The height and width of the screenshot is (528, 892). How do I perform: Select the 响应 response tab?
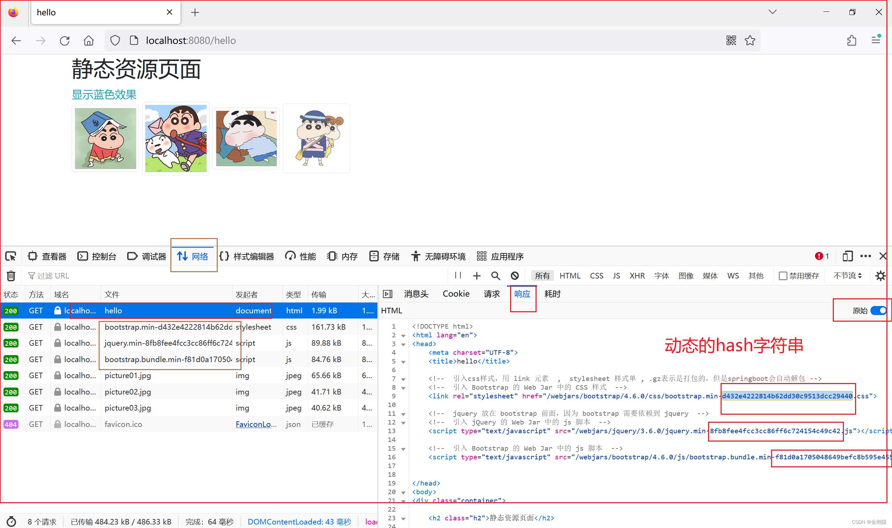point(522,294)
